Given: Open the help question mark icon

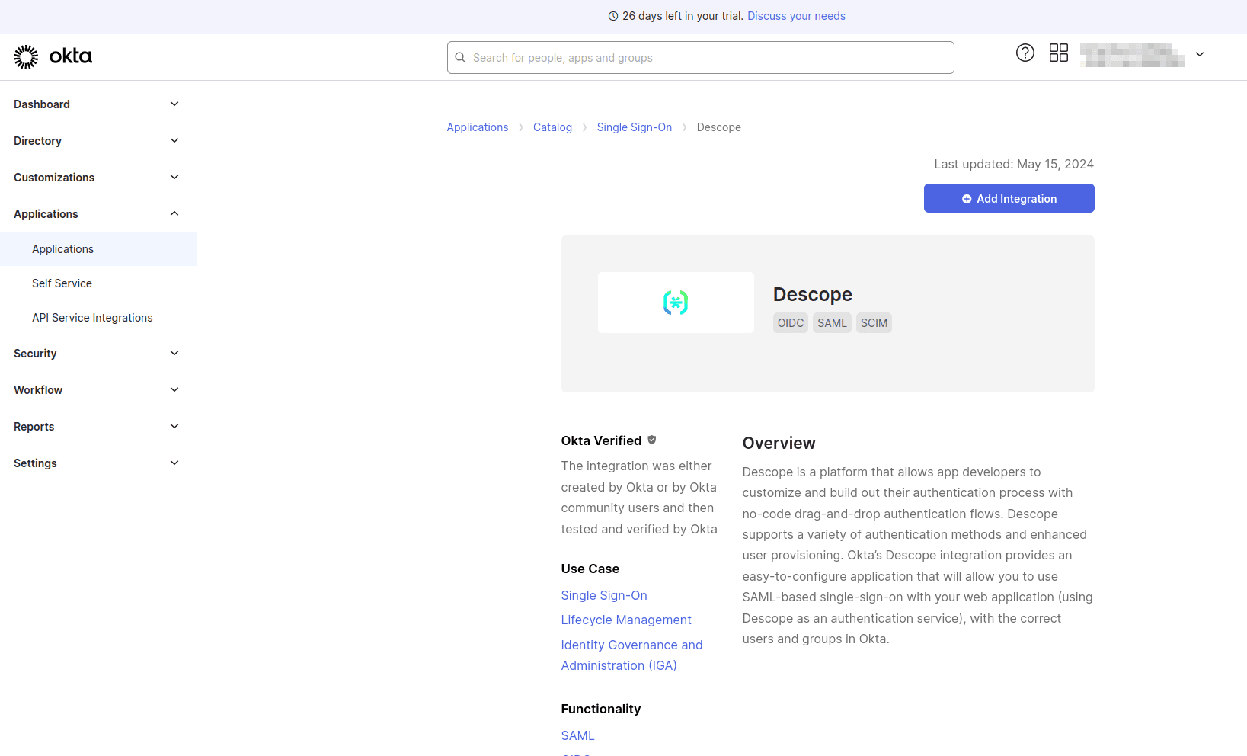Looking at the screenshot, I should tap(1025, 53).
